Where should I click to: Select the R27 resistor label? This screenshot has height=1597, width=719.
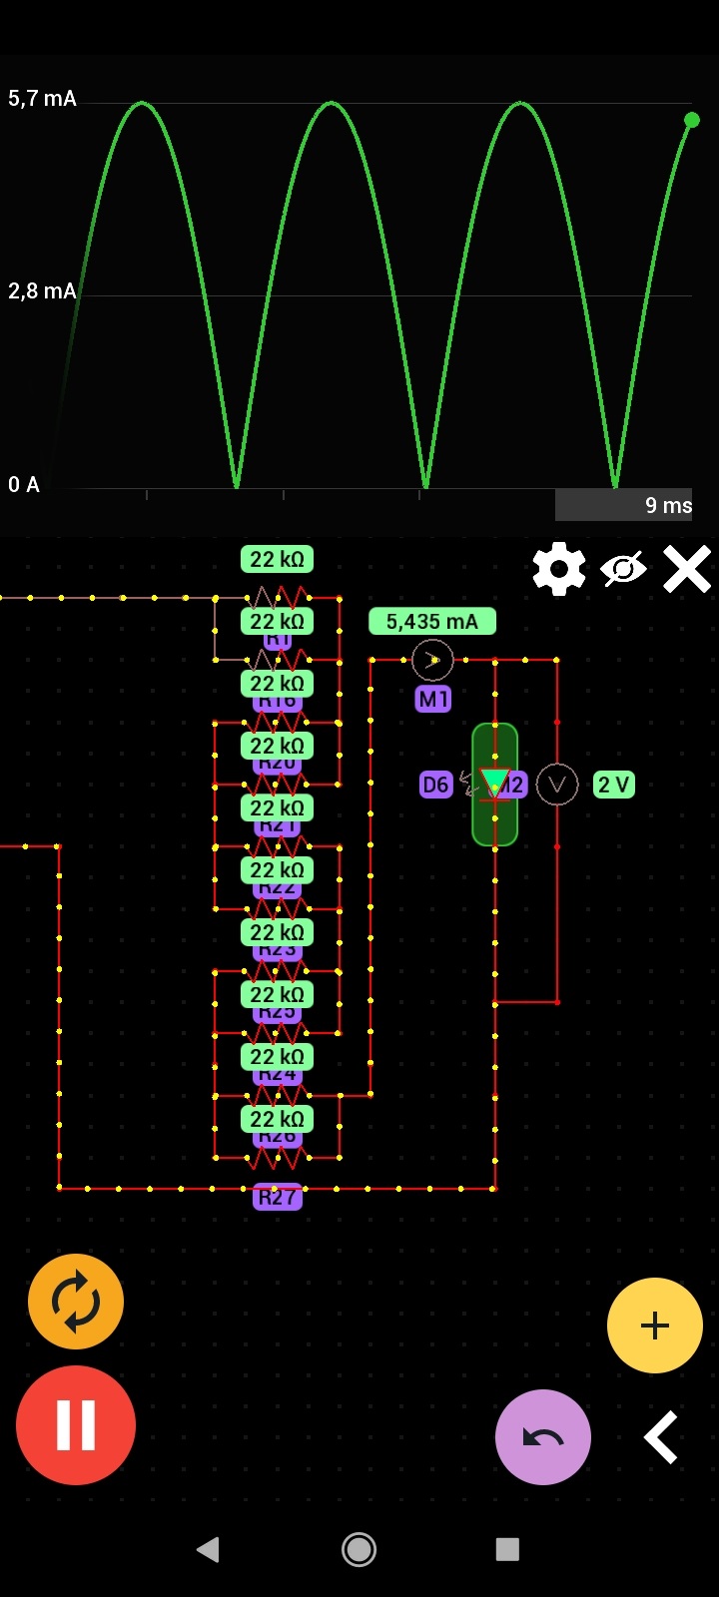point(277,1197)
